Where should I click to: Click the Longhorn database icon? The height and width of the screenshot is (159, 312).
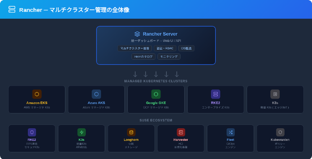coord(131,132)
